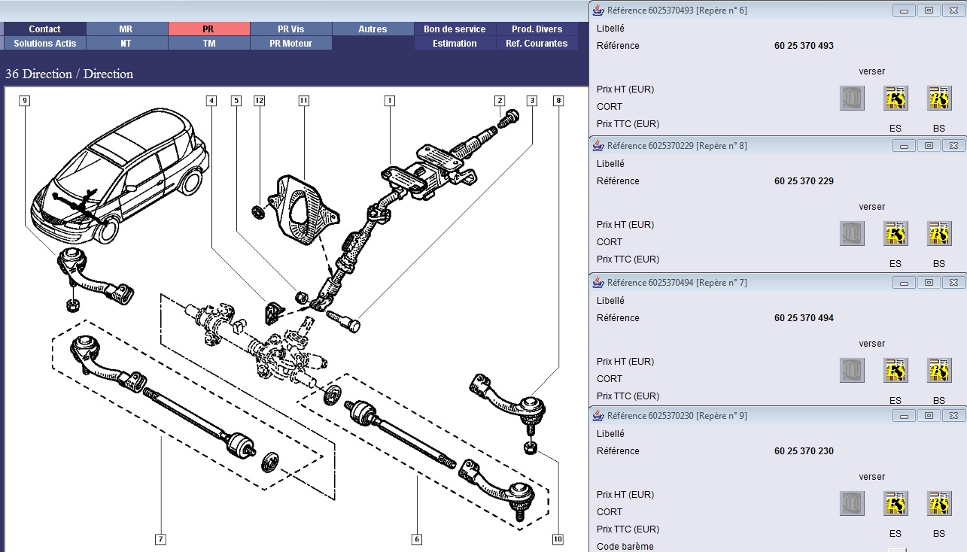Select the PR Moteur tab
The height and width of the screenshot is (552, 967).
(x=290, y=44)
